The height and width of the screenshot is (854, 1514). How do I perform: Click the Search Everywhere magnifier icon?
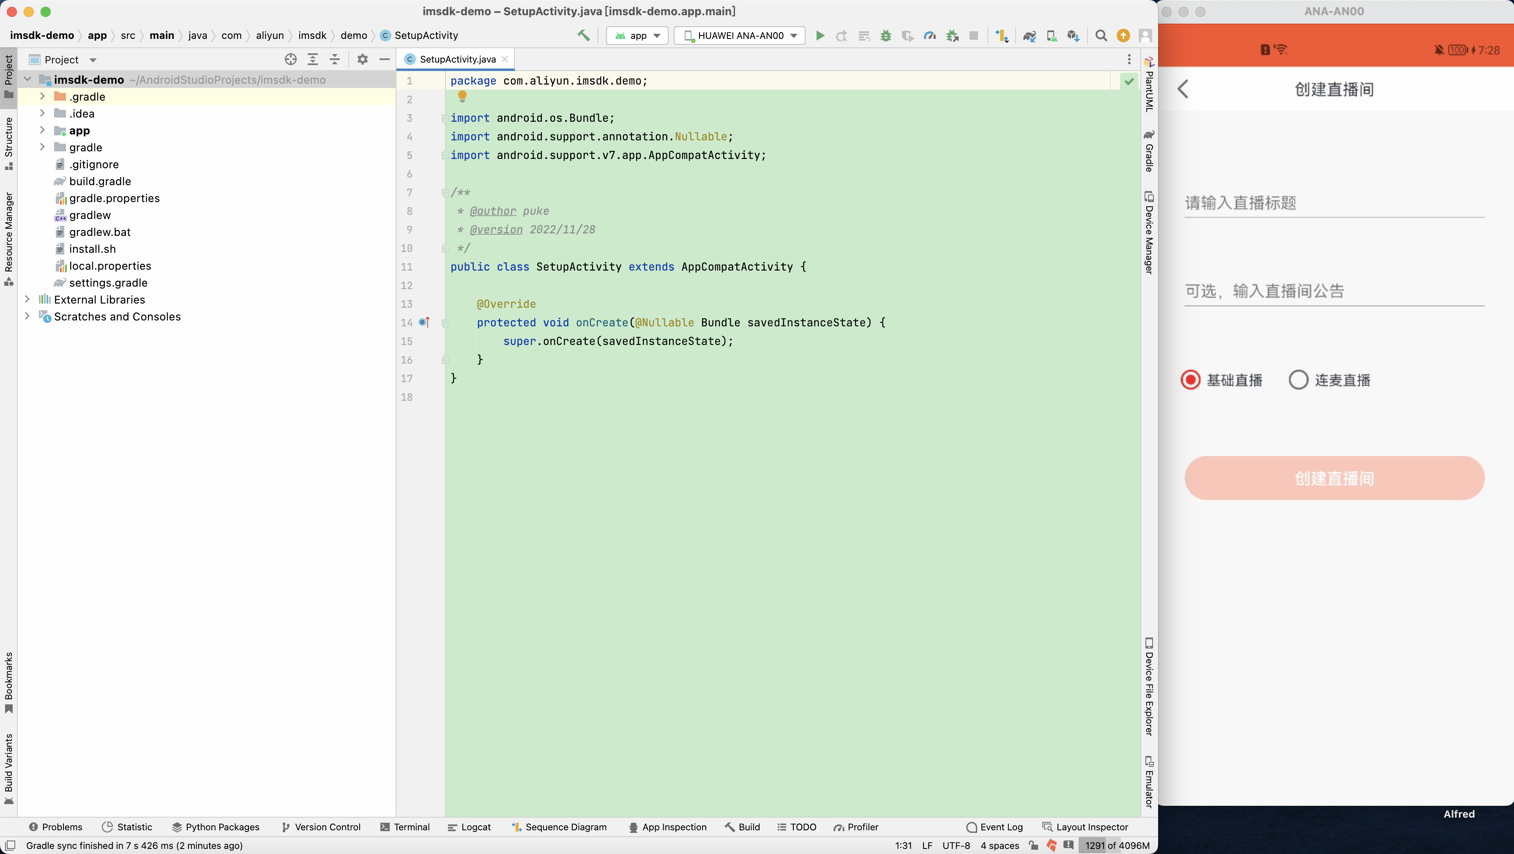[1101, 36]
